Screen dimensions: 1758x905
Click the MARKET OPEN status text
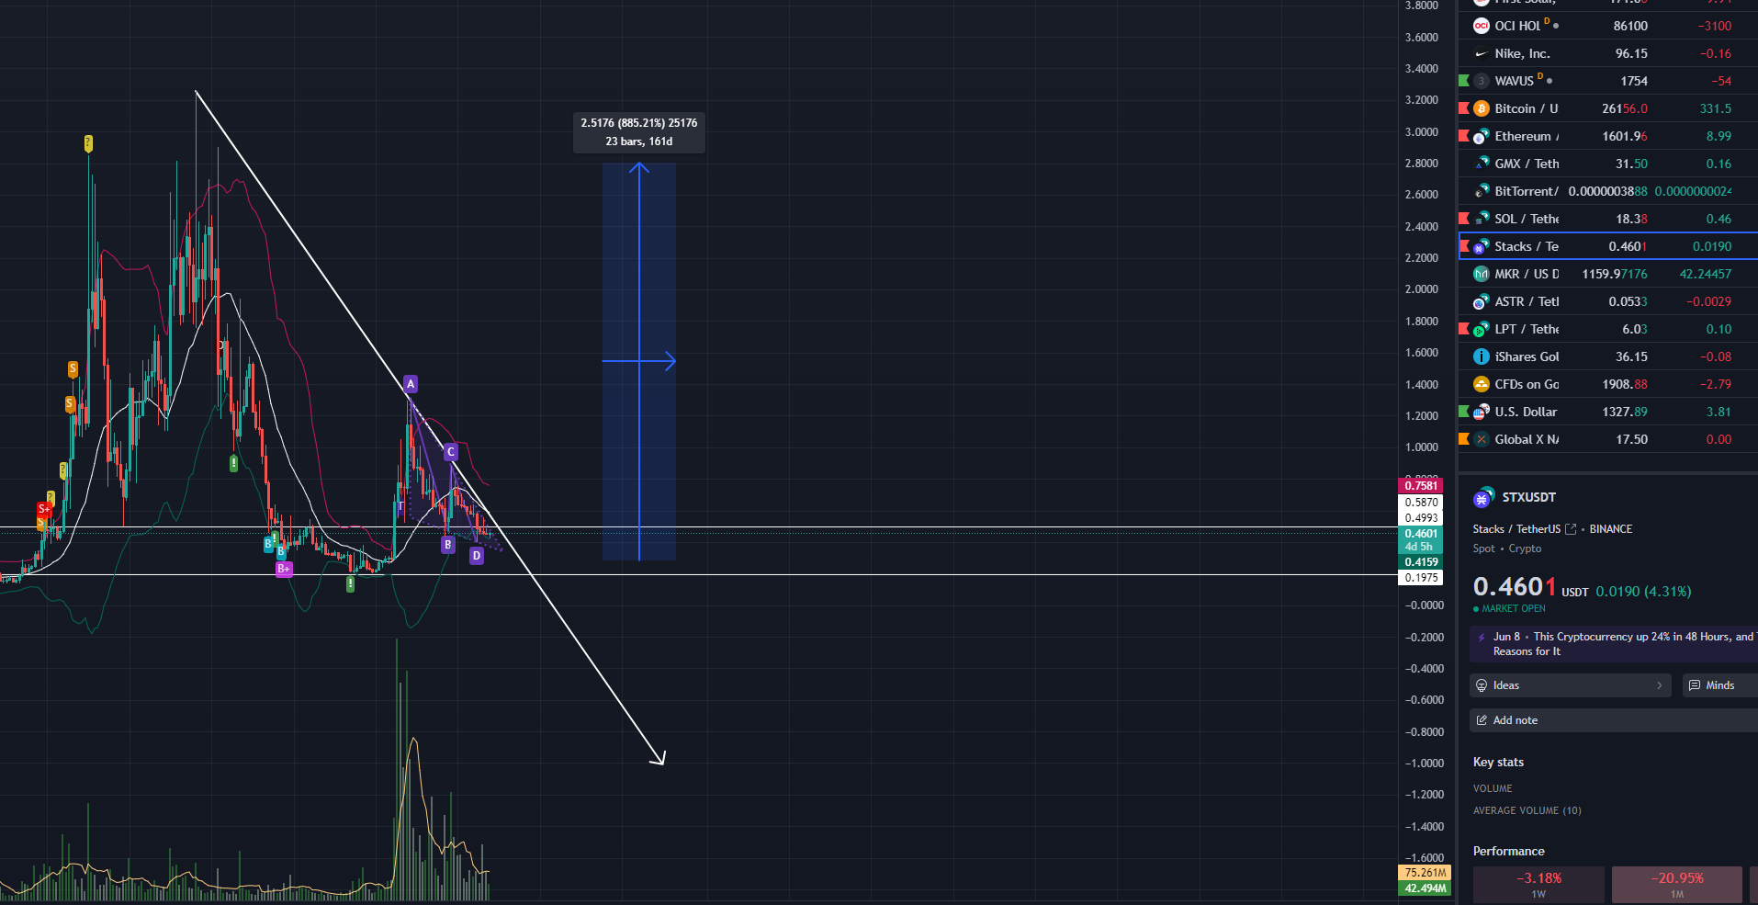pyautogui.click(x=1513, y=608)
